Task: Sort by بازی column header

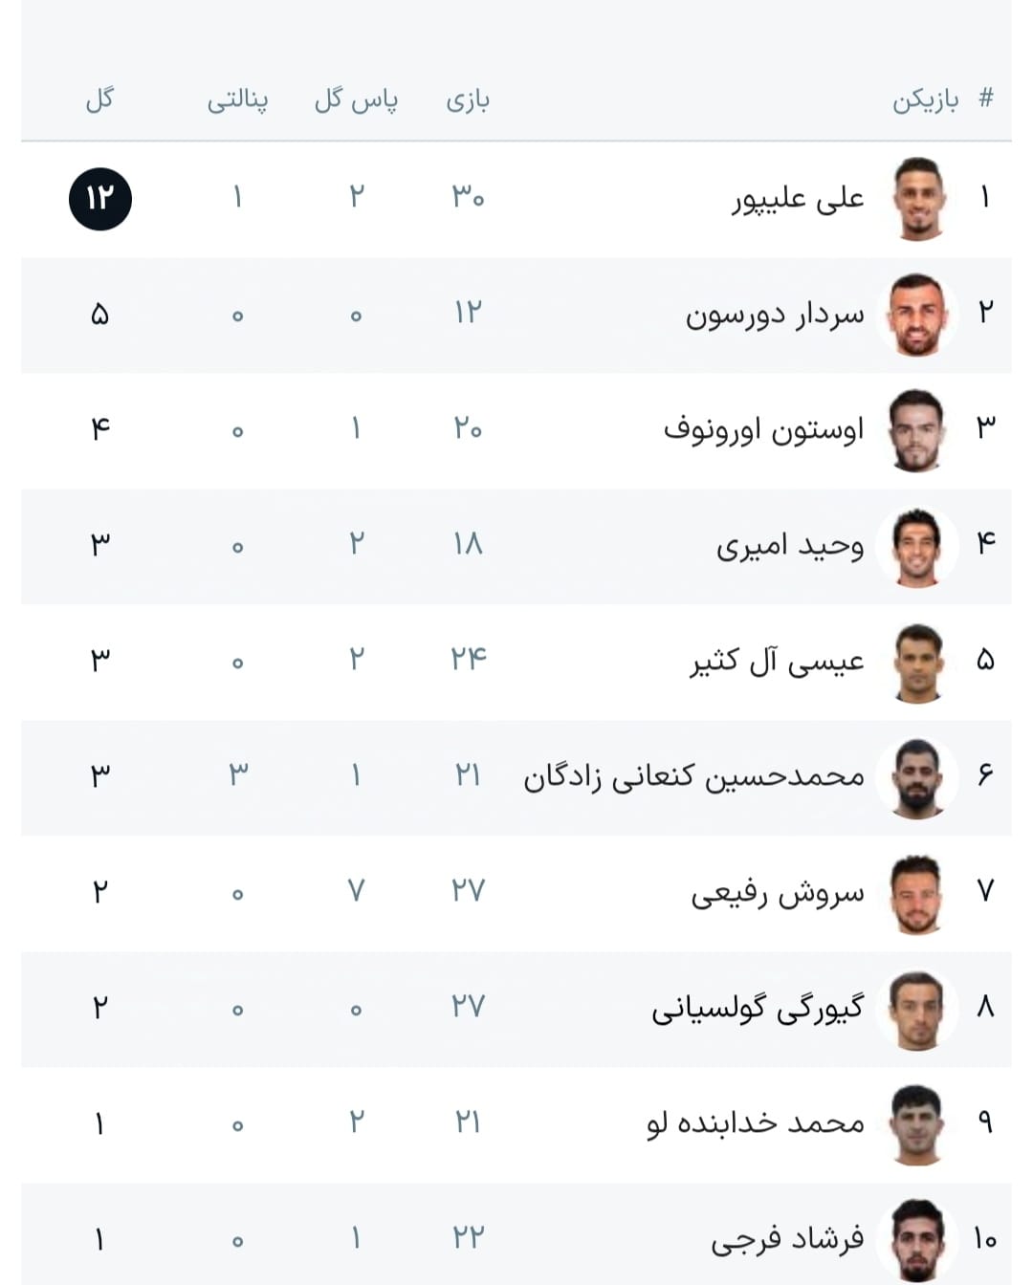Action: tap(468, 99)
